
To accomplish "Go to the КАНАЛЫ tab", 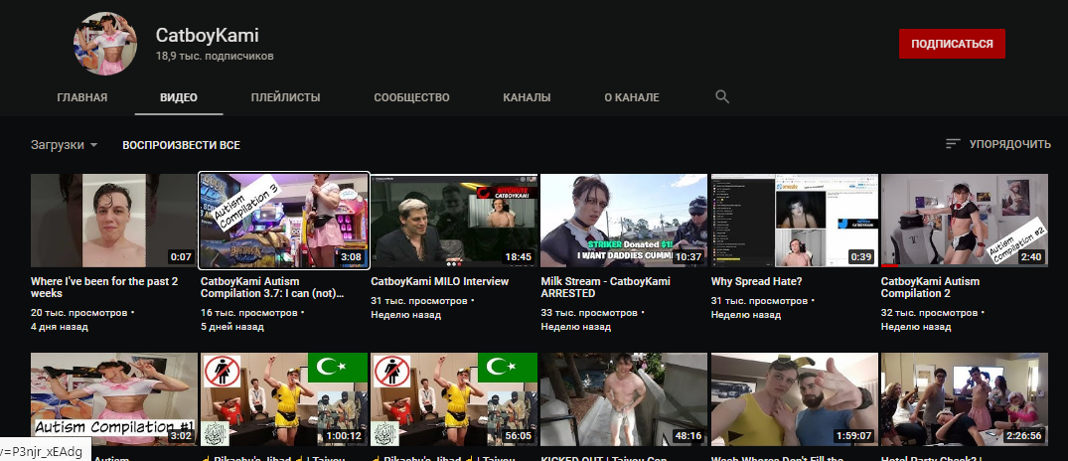I will tap(527, 97).
